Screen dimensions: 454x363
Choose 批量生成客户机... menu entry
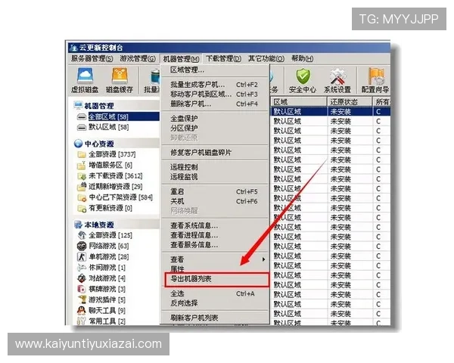(x=215, y=85)
